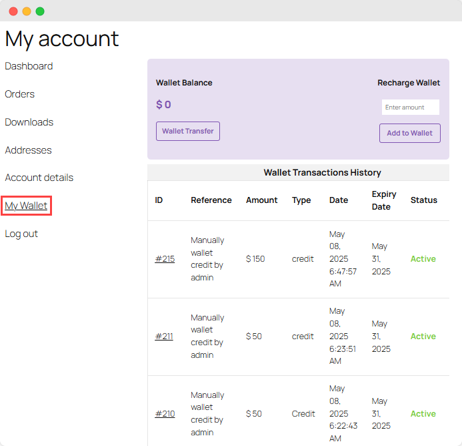This screenshot has width=462, height=446.
Task: Click the red close window button
Action: (13, 11)
